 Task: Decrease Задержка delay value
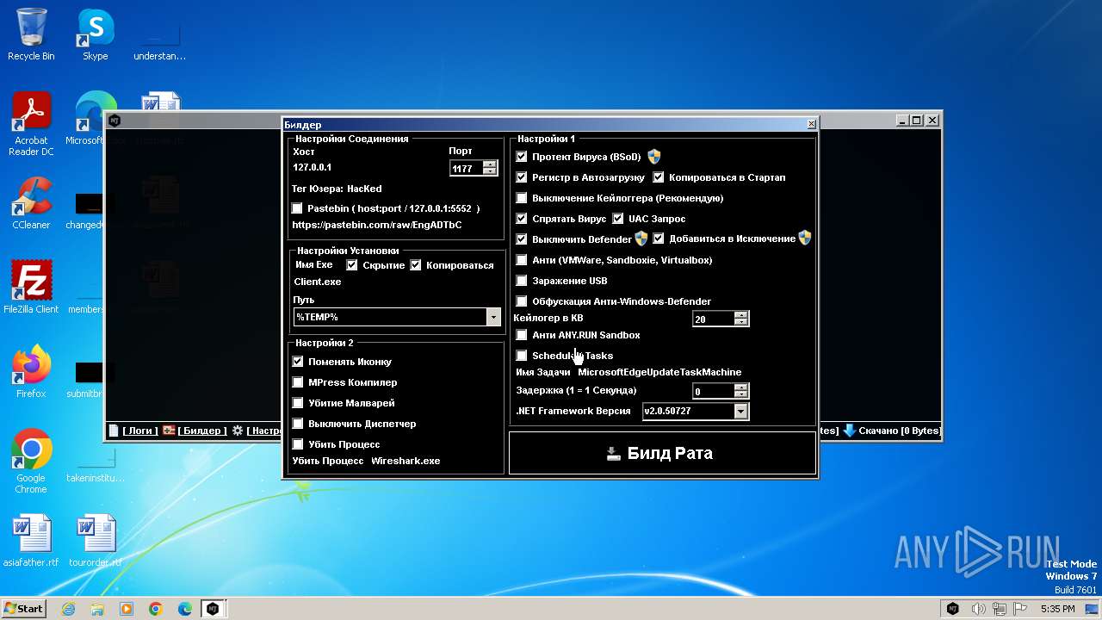pos(741,395)
